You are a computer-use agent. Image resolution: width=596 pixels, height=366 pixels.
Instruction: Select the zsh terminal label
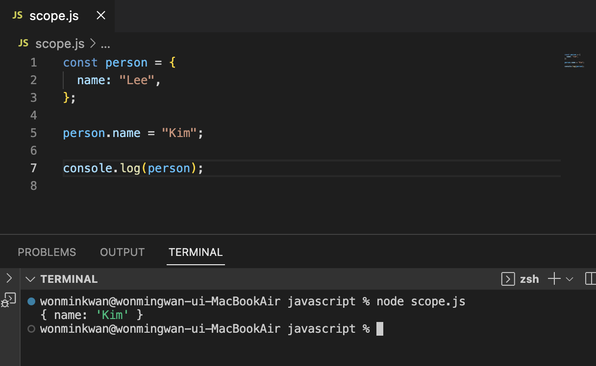pyautogui.click(x=529, y=279)
